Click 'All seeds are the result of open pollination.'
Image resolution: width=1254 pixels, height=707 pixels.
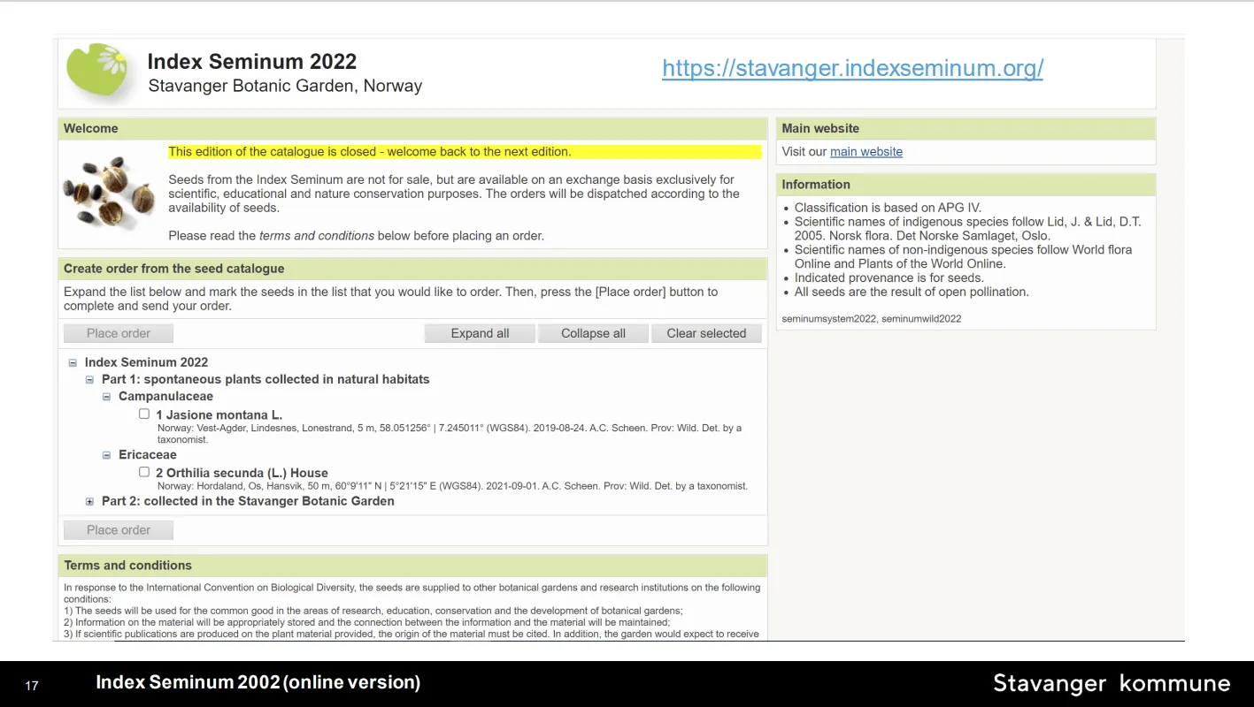pyautogui.click(x=912, y=292)
